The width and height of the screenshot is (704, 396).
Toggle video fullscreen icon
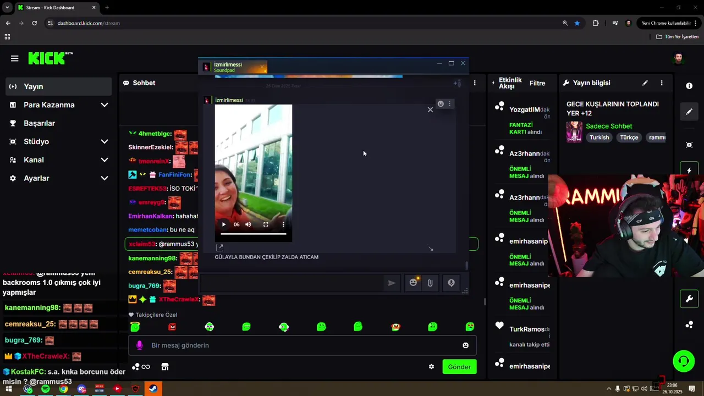click(266, 224)
